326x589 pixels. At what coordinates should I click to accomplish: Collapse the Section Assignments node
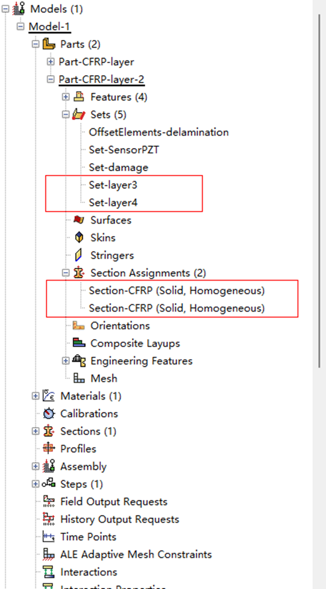[x=66, y=273]
